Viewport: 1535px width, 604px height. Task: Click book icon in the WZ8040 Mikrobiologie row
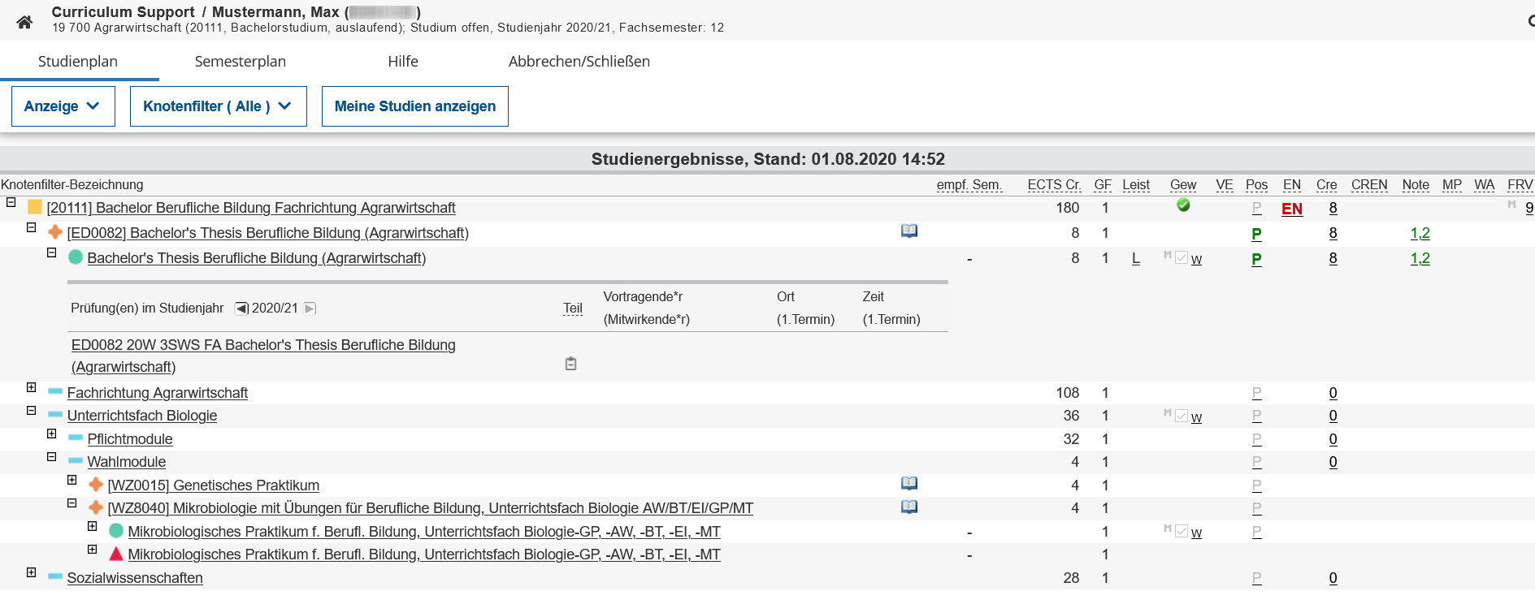tap(908, 507)
